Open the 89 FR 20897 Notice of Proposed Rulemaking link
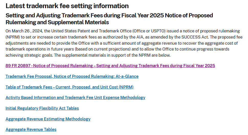 [x=110, y=66]
